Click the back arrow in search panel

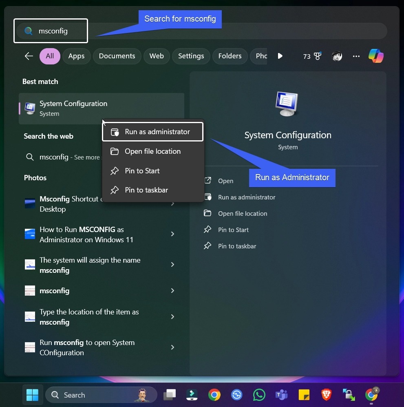pos(29,56)
